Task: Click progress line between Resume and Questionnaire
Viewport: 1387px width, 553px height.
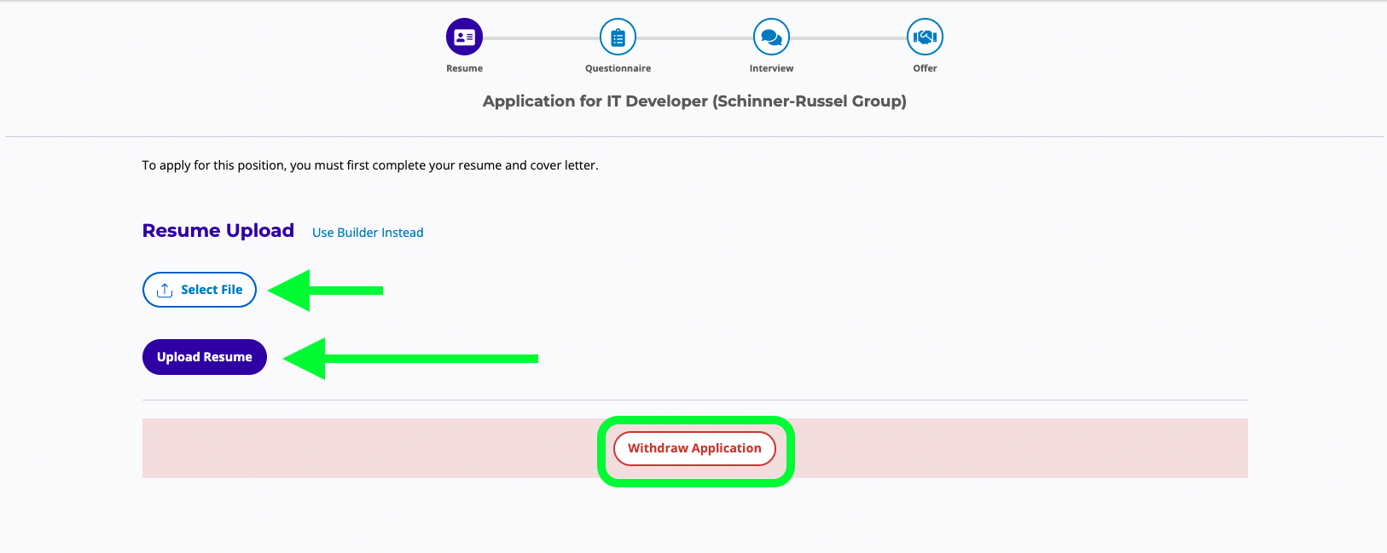Action: point(541,38)
